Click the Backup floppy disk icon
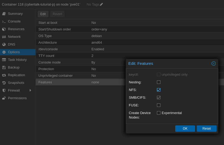Screen dimensions: 224x145 [x=4, y=67]
